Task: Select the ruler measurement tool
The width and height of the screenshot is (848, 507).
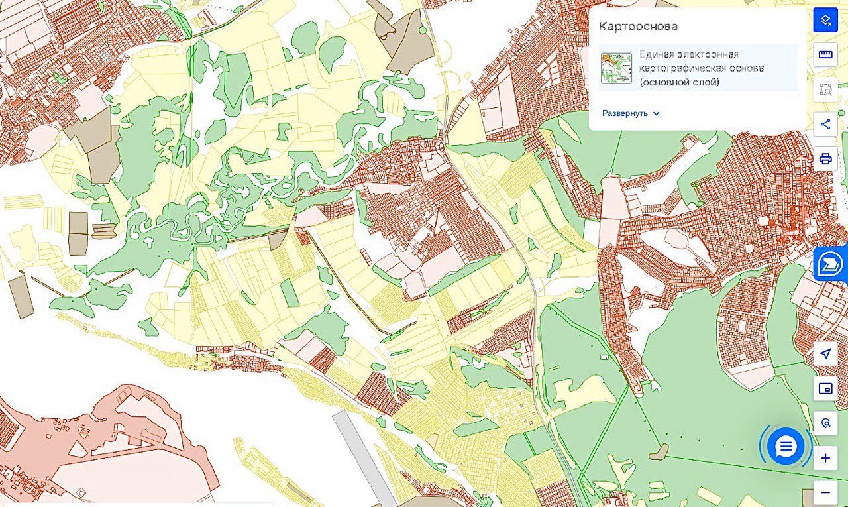Action: point(825,54)
